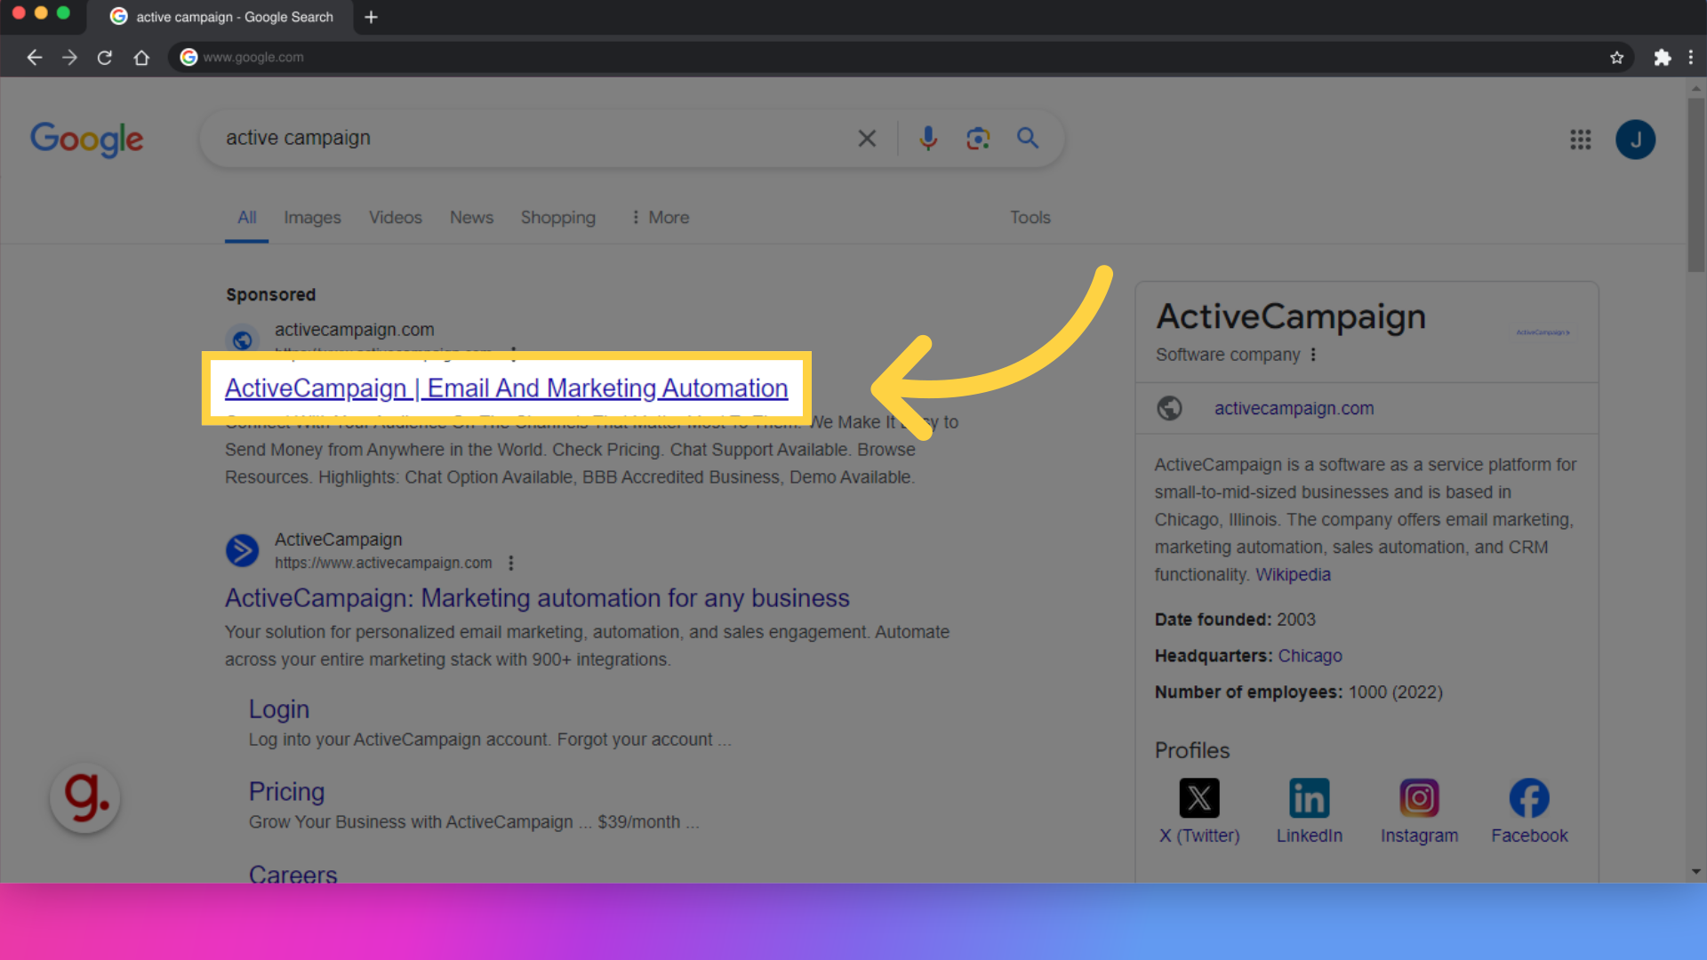Bookmark page with star icon
Viewport: 1707px width, 960px height.
[x=1616, y=58]
